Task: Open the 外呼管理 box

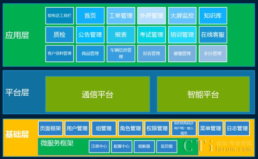Action: [x=151, y=15]
